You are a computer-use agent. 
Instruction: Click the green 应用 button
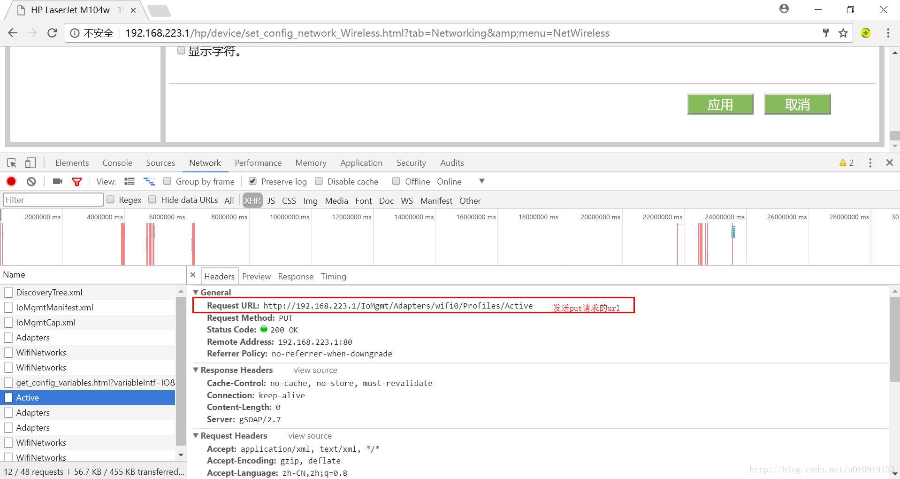pyautogui.click(x=720, y=104)
